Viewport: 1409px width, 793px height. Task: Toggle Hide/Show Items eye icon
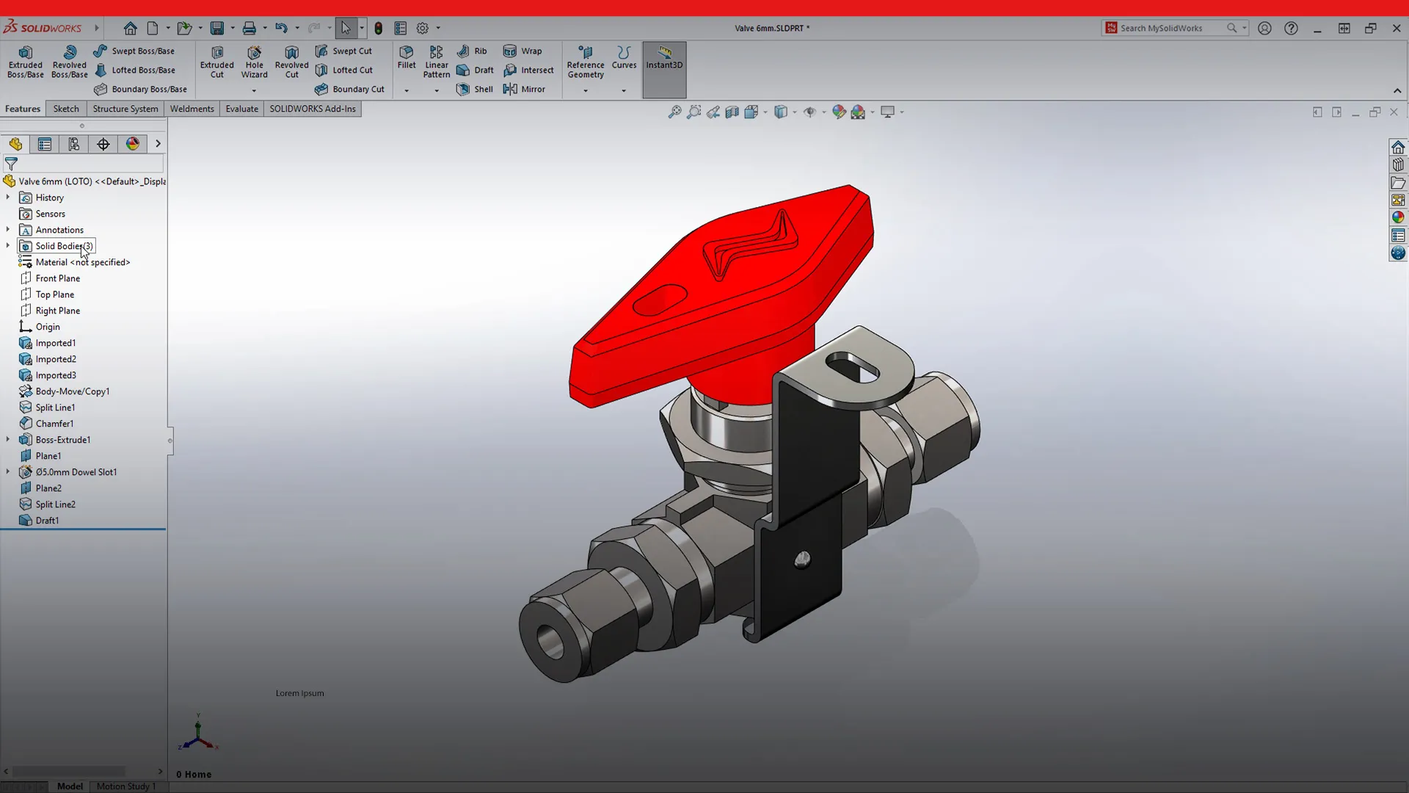(810, 112)
